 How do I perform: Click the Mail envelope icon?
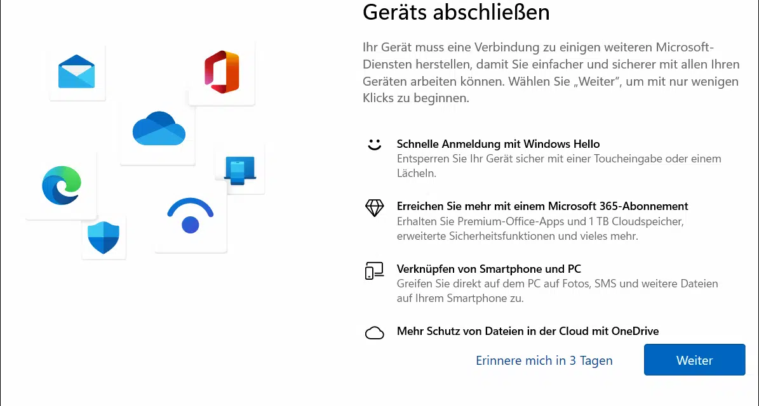click(x=76, y=72)
